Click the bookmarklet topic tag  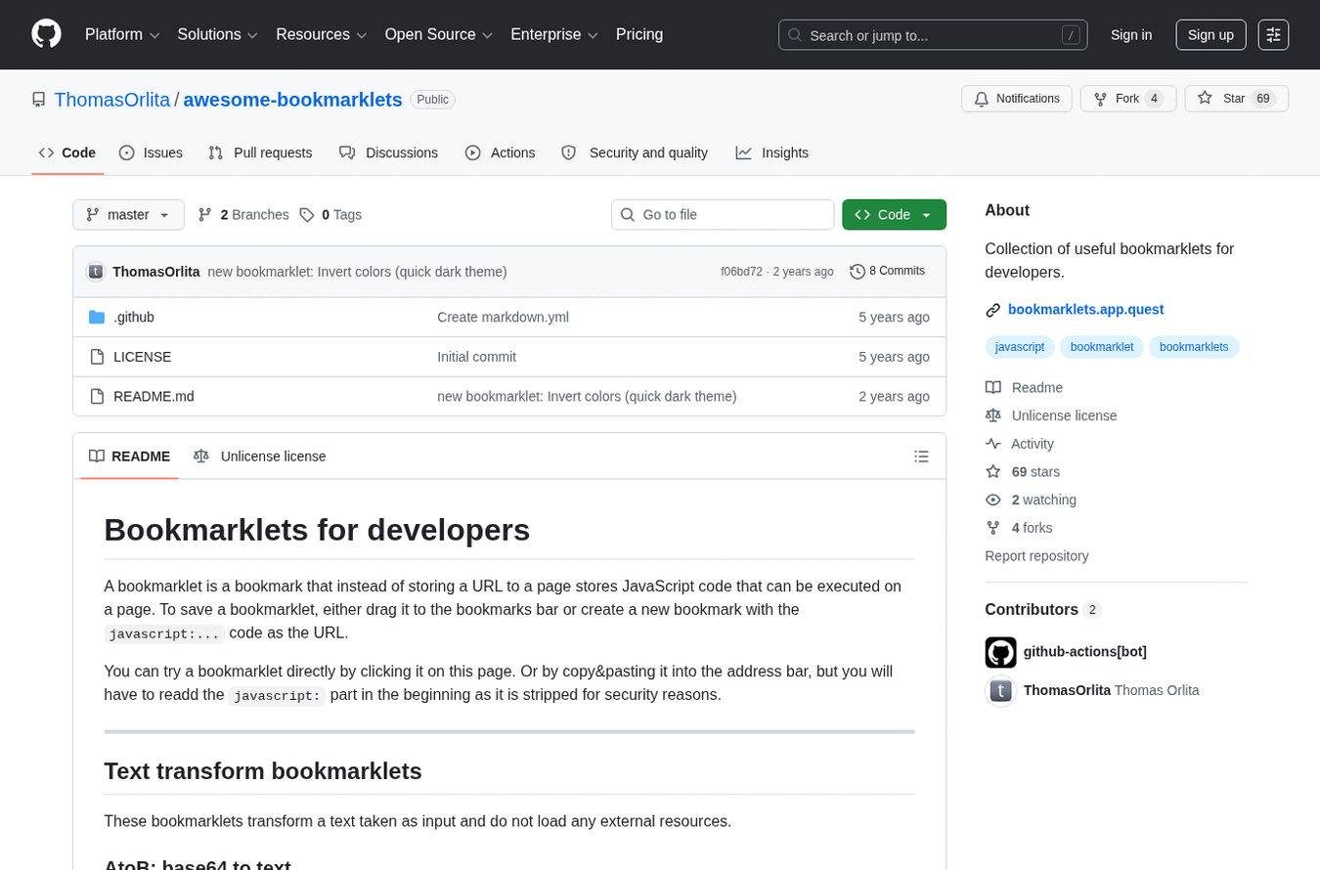pos(1102,347)
